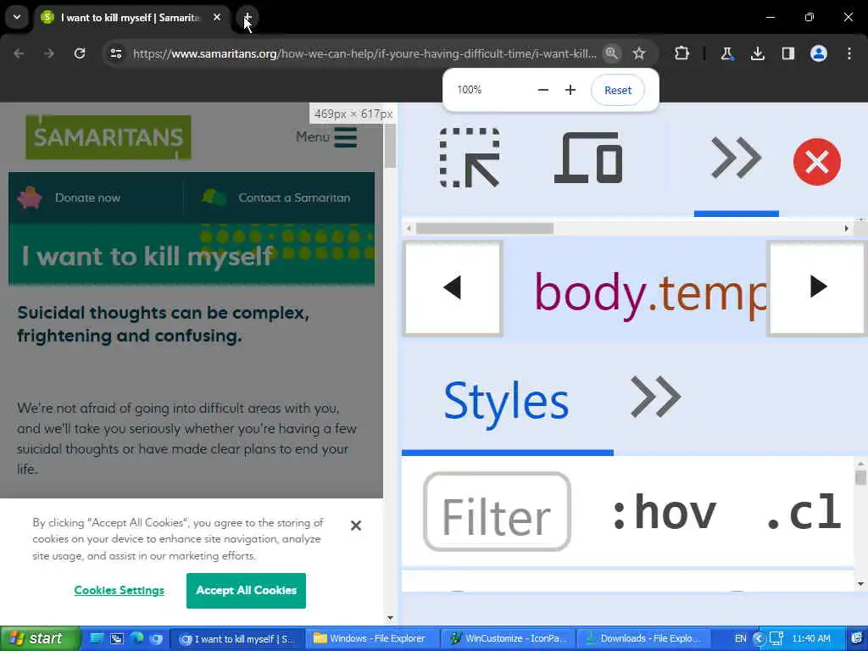Open a new browser tab

(248, 17)
